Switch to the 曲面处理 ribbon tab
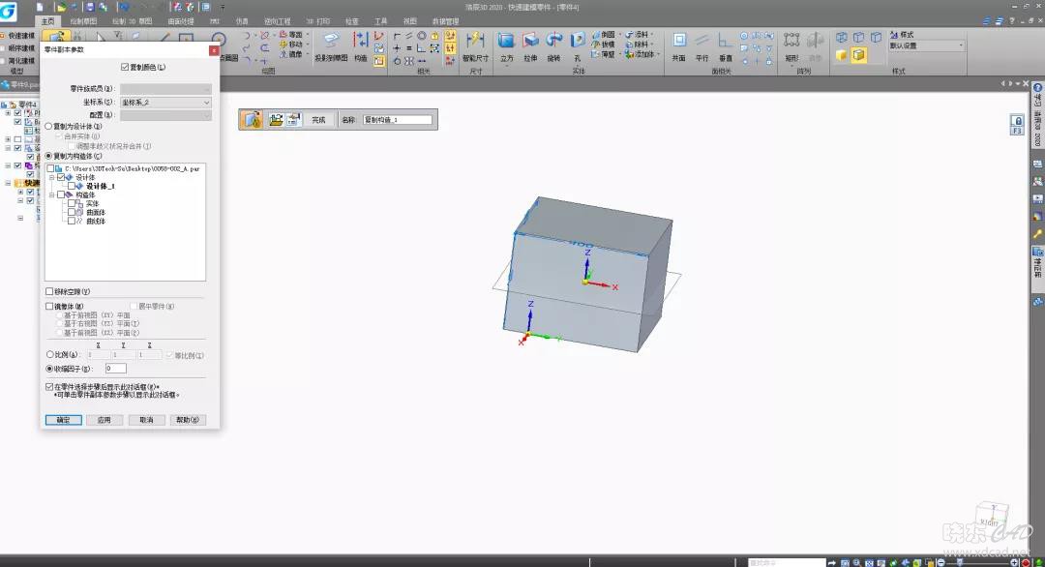 click(182, 20)
